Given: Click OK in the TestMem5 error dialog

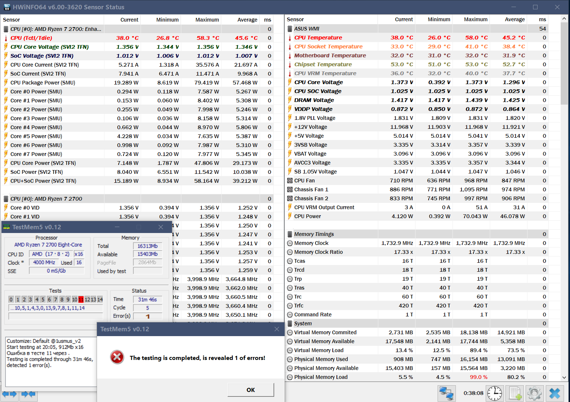Looking at the screenshot, I should click(x=251, y=390).
